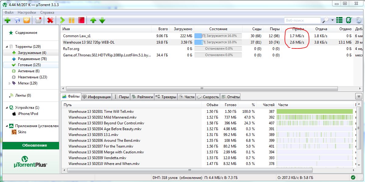Select the RuTor.org torrent row
This screenshot has width=365, height=182.
click(x=71, y=49)
